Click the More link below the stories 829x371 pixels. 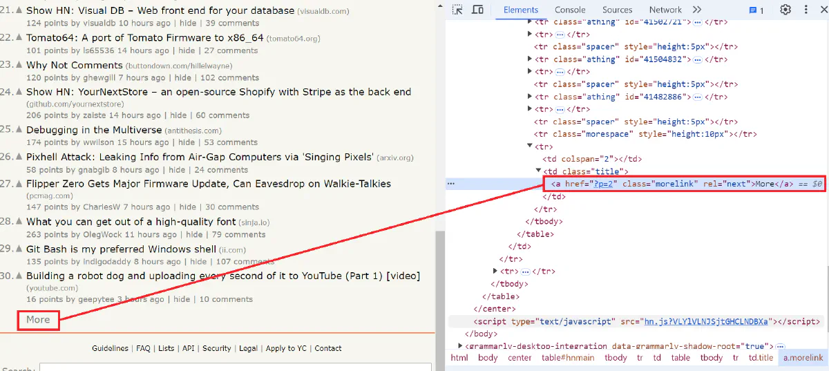coord(38,319)
